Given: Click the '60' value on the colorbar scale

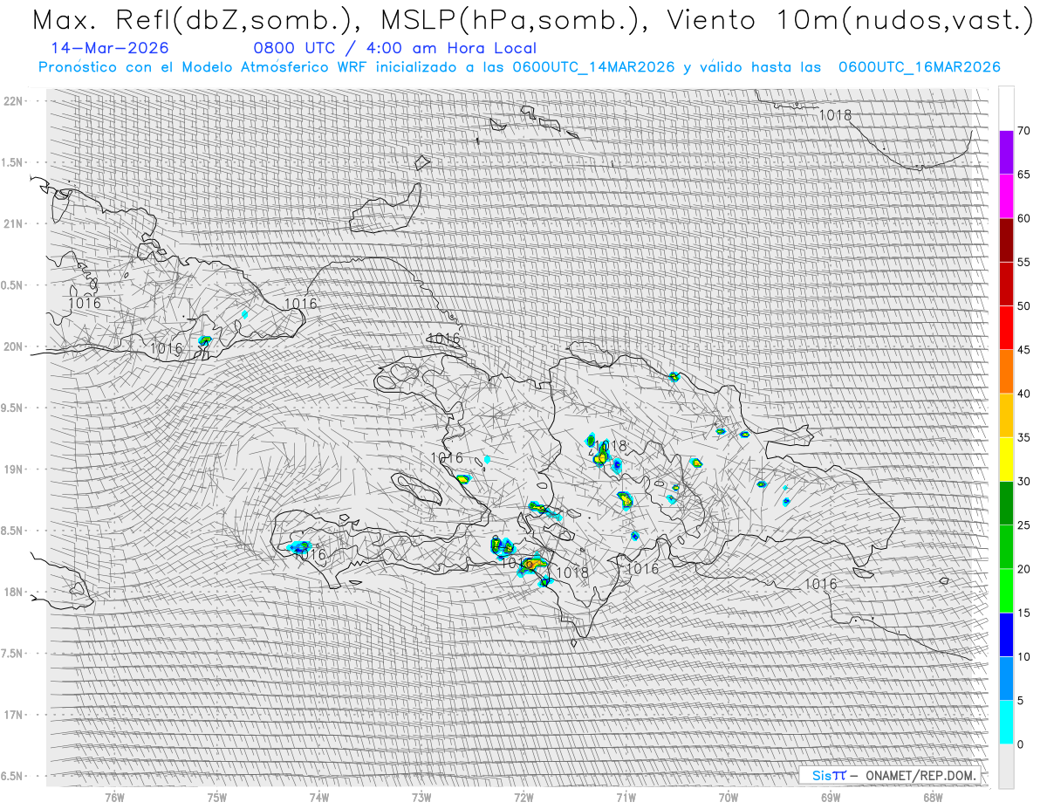Looking at the screenshot, I should pos(1023,218).
